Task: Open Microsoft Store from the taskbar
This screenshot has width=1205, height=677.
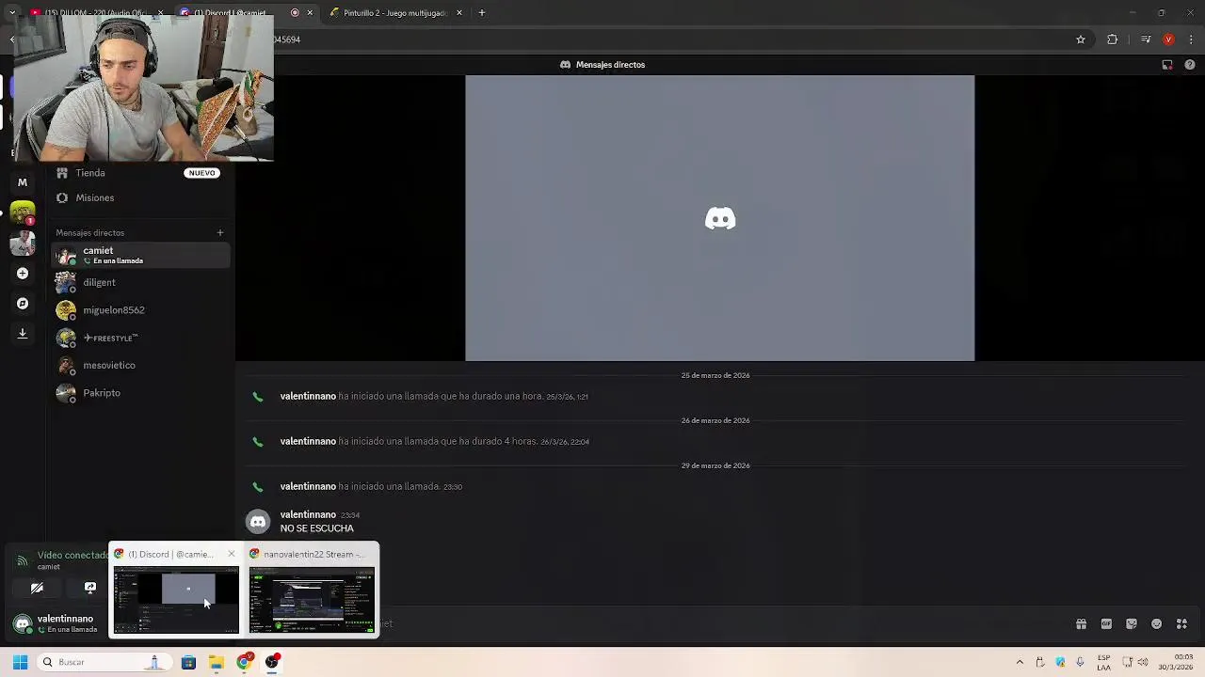Action: point(188,662)
